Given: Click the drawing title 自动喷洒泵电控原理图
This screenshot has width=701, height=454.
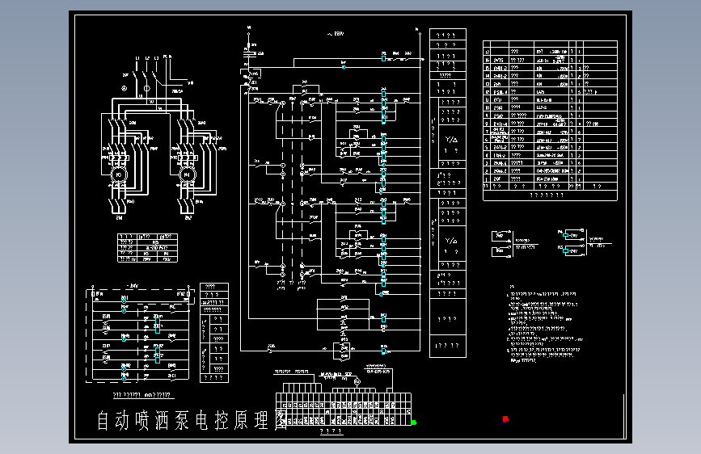Looking at the screenshot, I should (x=192, y=421).
